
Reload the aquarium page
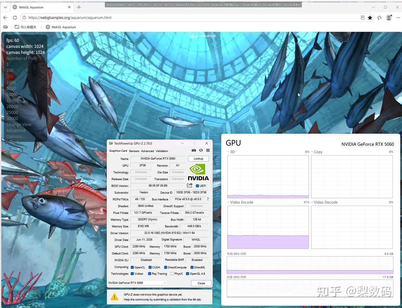click(x=15, y=18)
